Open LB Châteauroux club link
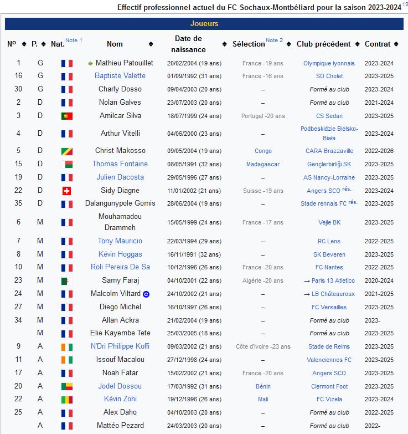408x434 pixels. tap(333, 294)
